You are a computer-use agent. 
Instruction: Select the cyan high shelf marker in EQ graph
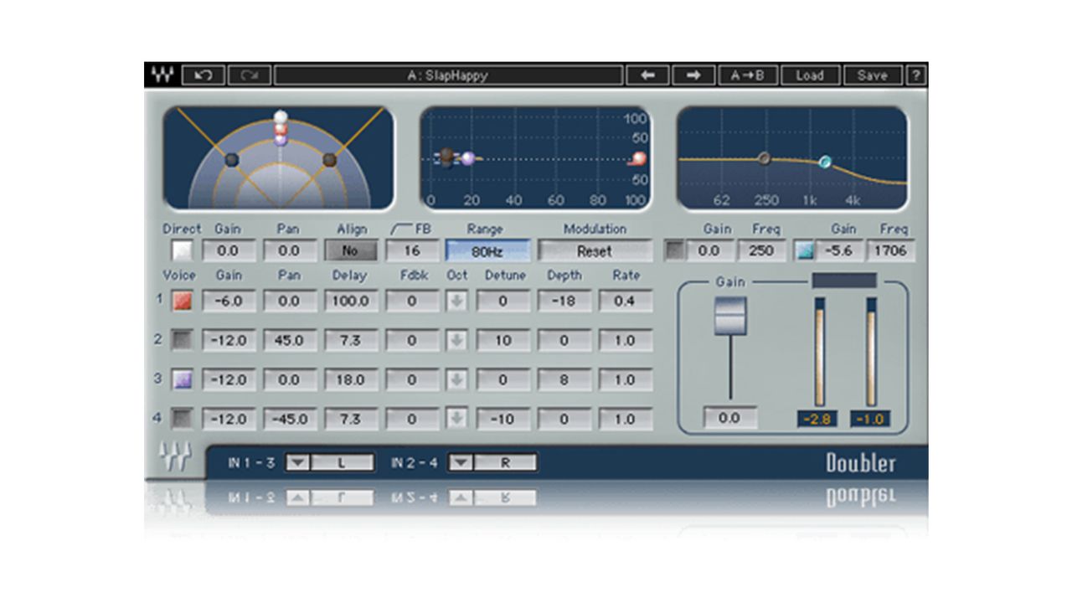(825, 162)
